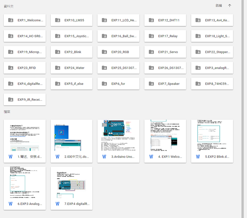
Task: Reverse sort direction with the arrow icon
Action: coord(230,6)
